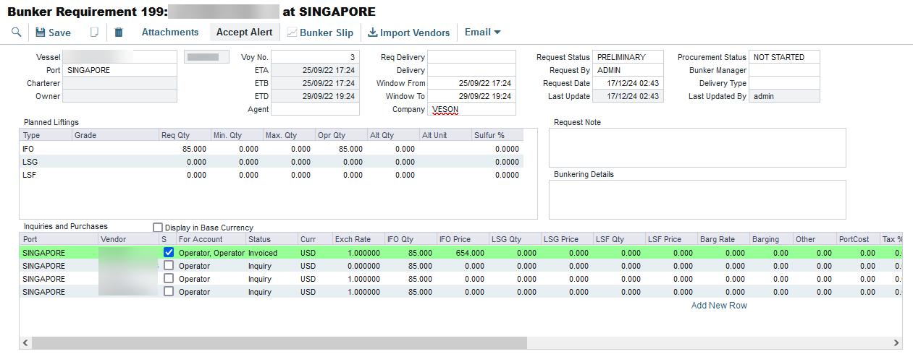Save the bunker requirement
This screenshot has height=354, width=913.
point(53,33)
